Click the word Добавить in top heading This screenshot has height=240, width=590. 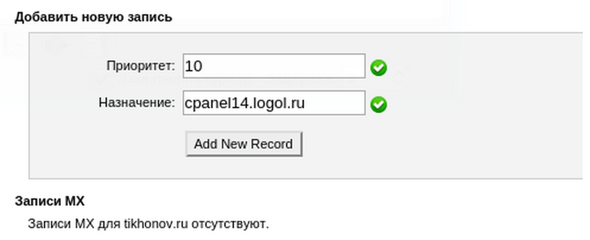coord(45,17)
